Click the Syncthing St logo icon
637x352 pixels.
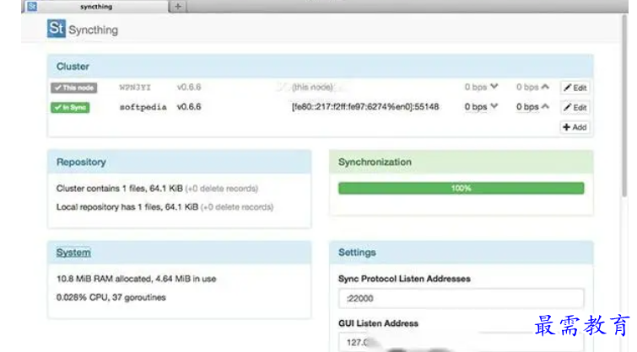56,29
